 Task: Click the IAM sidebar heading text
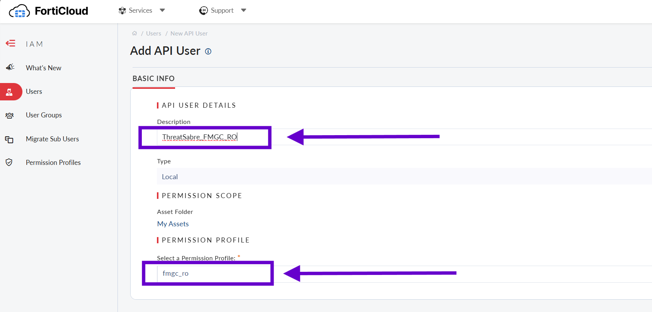[34, 44]
